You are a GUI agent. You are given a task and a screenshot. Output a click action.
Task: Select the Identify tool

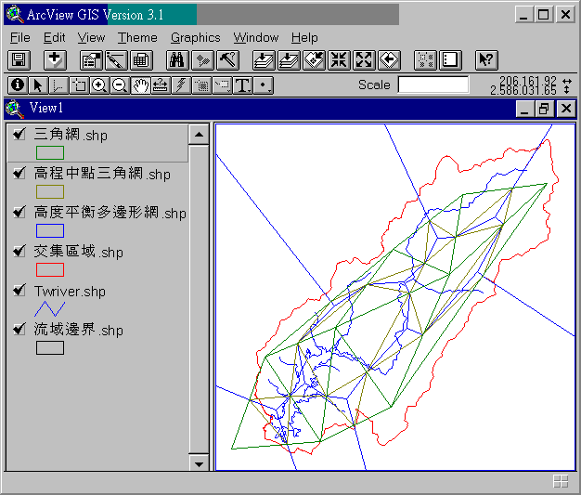pos(18,85)
